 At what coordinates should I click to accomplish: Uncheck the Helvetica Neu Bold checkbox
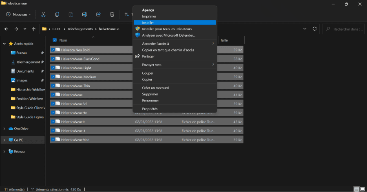(x=53, y=50)
